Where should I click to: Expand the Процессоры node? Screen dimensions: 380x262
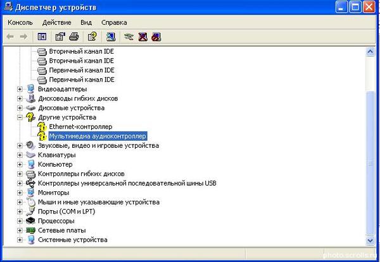(20, 221)
